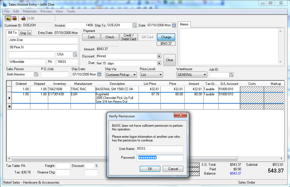The image size is (290, 187).
Task: Cancel the Verify Permission dialog
Action: click(173, 169)
